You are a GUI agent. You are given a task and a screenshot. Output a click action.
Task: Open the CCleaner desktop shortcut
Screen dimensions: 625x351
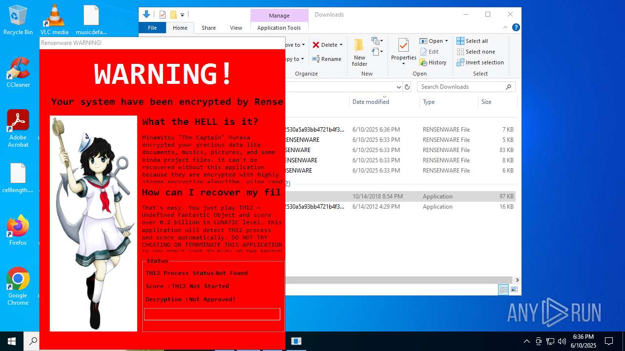pos(18,72)
